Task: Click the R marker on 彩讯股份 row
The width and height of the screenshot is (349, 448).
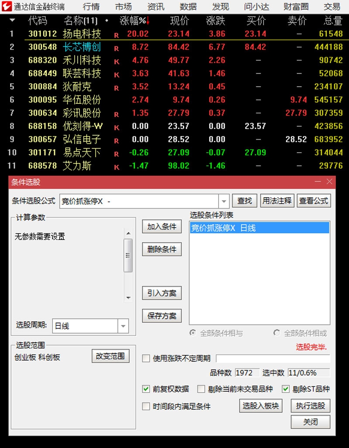Action: (116, 115)
